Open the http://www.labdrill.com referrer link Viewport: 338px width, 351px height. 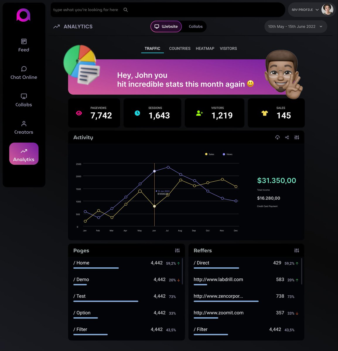coord(218,280)
